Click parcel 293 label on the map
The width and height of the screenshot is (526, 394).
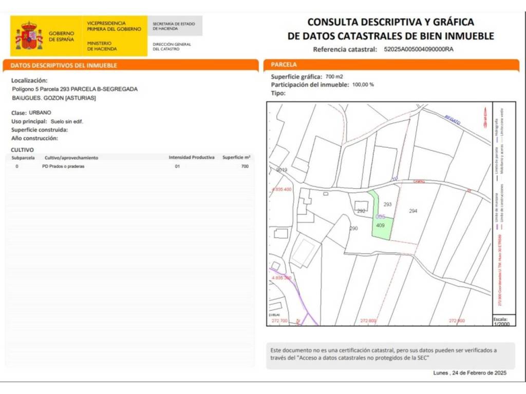coord(388,204)
